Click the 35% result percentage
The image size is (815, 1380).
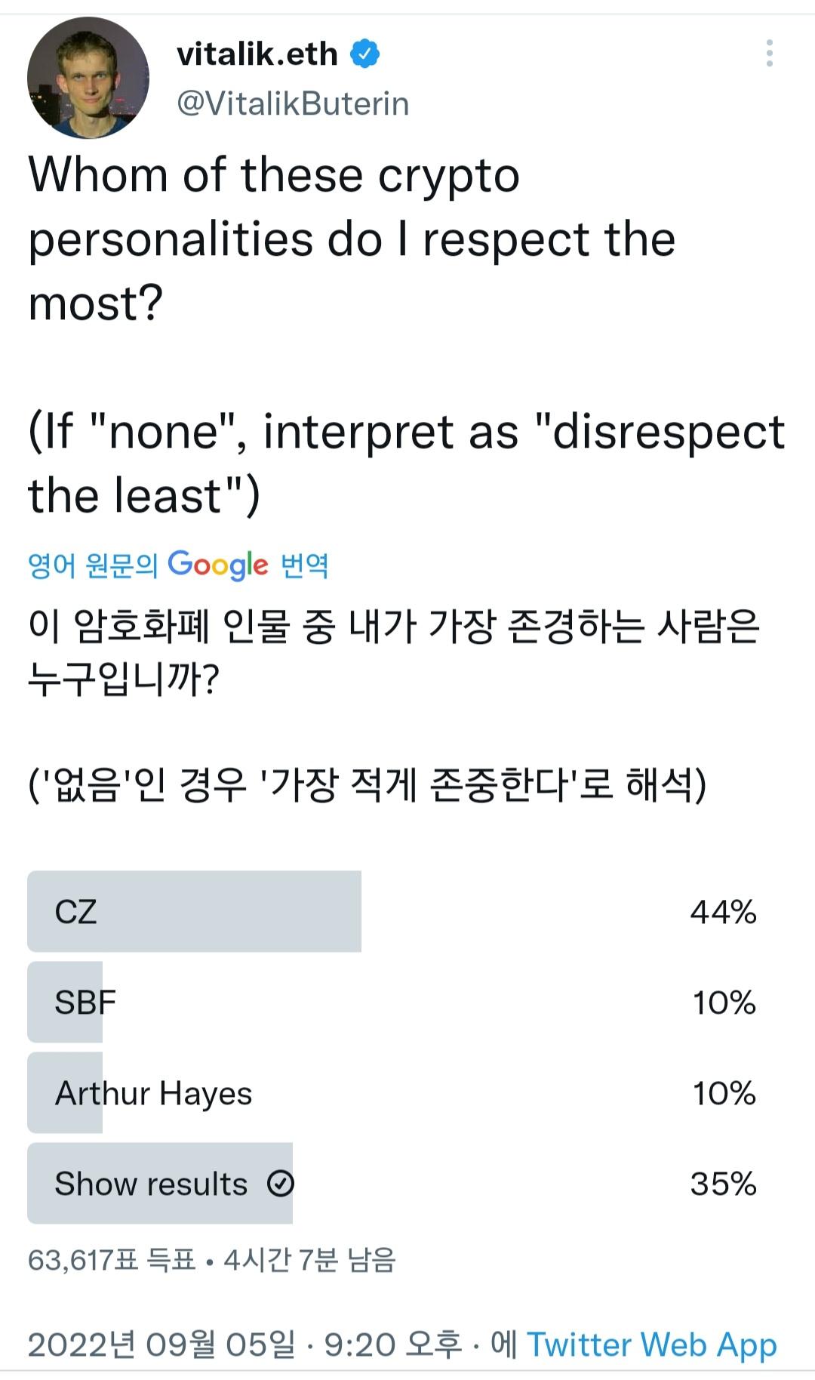tap(723, 1184)
